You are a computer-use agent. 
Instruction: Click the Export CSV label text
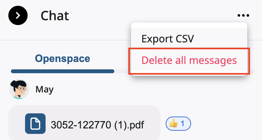tap(168, 39)
